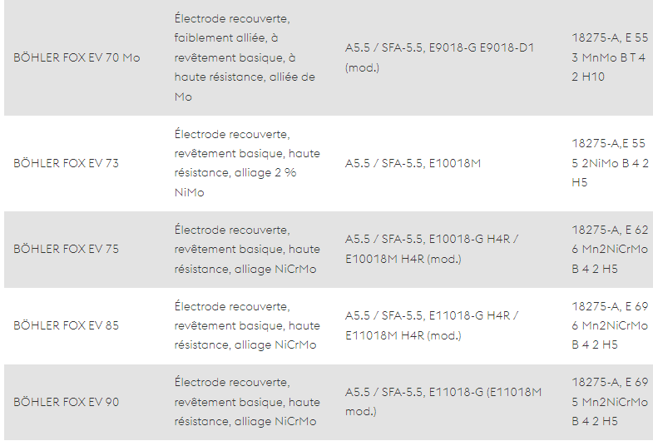This screenshot has width=653, height=441.
Task: Open the BÖHLER FOX EV 75 product entry
Action: pyautogui.click(x=66, y=249)
